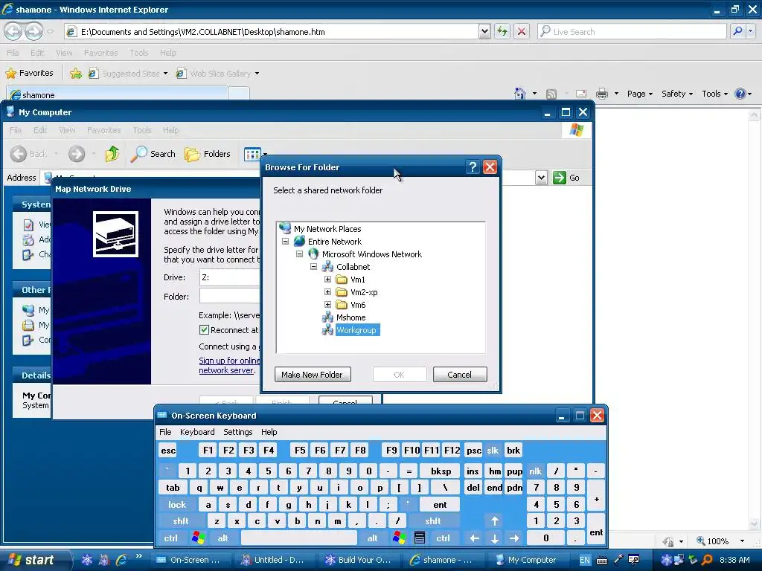Collapse the Collabnet node
762x571 pixels.
(x=313, y=267)
